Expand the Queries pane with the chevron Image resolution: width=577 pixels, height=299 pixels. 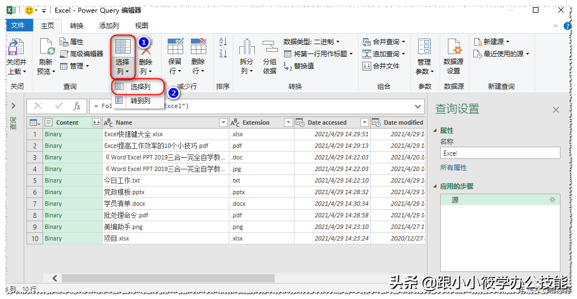(x=14, y=106)
